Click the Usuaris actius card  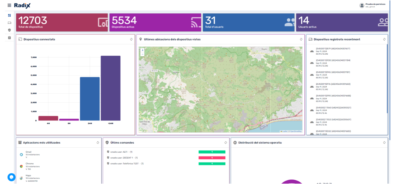click(342, 22)
